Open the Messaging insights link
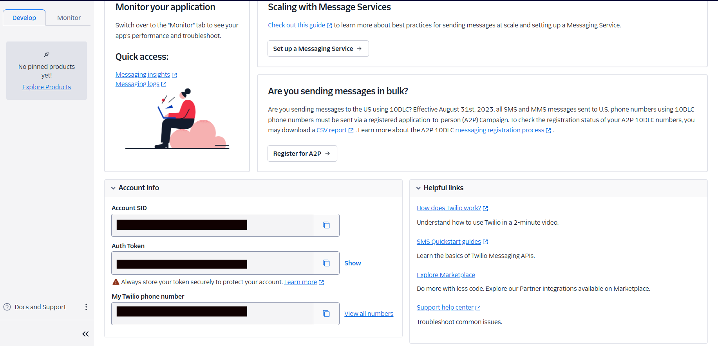Image resolution: width=718 pixels, height=346 pixels. (x=143, y=74)
